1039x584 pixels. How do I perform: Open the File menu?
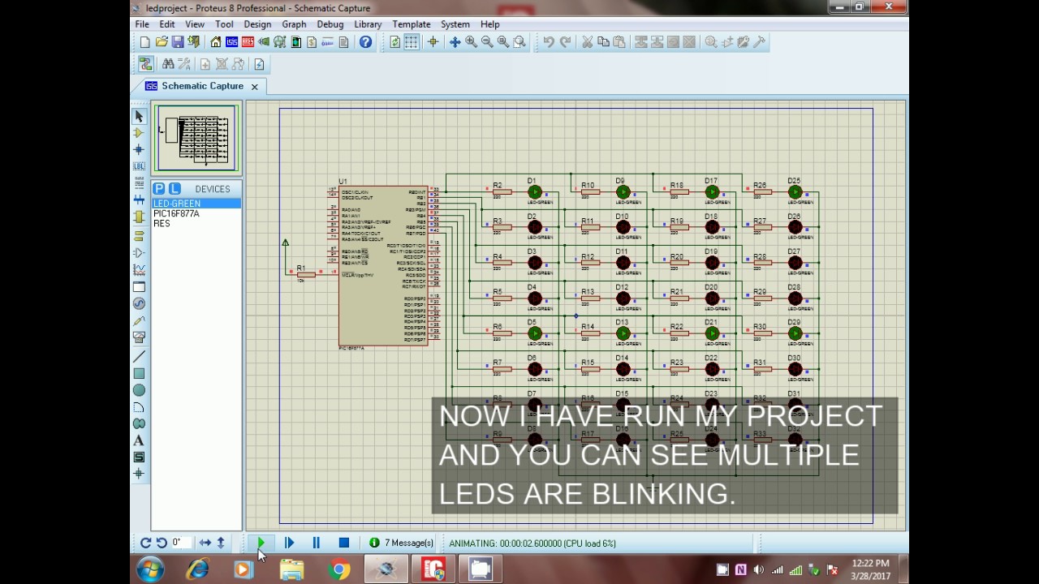[x=142, y=24]
